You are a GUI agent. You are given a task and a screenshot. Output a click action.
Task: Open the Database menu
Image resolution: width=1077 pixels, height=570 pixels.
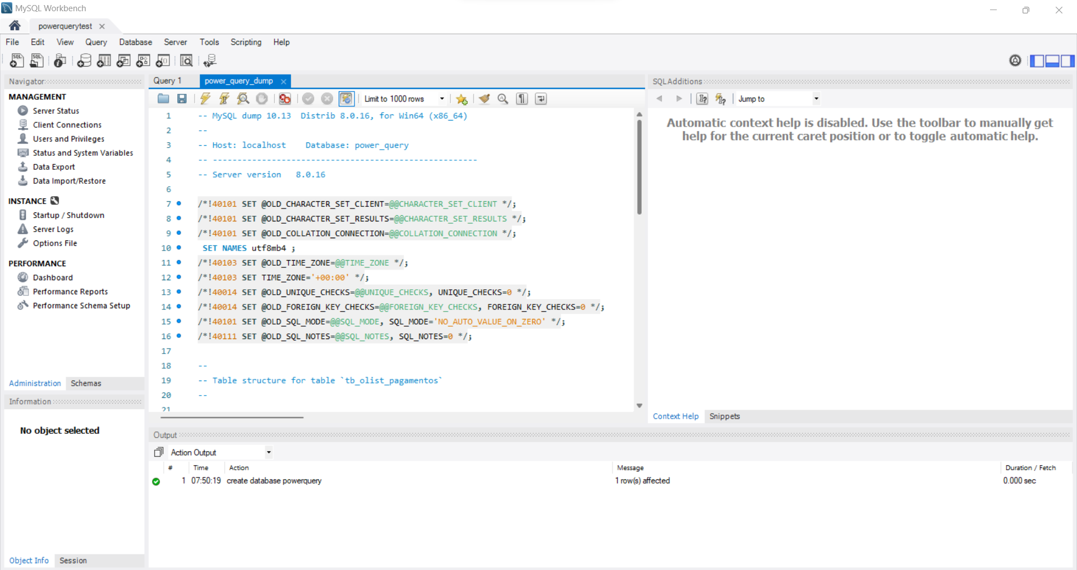pyautogui.click(x=135, y=42)
